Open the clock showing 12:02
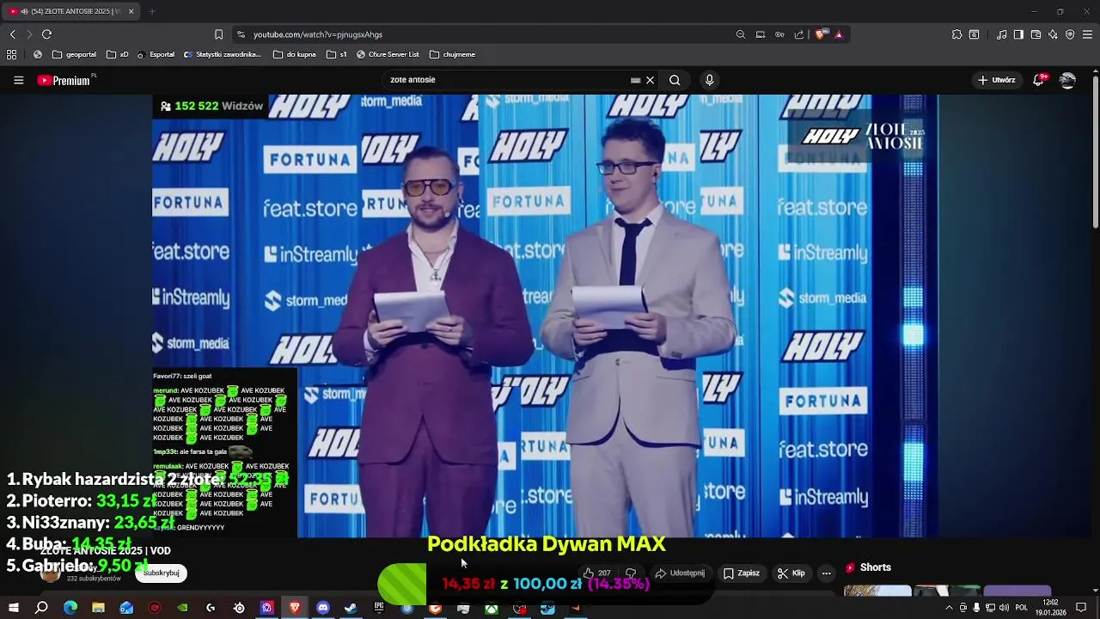This screenshot has width=1100, height=619. click(1049, 608)
